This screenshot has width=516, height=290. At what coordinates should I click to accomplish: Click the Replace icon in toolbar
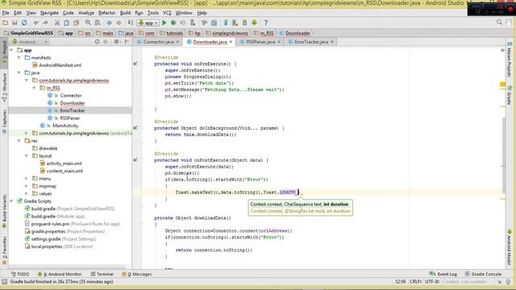click(98, 23)
